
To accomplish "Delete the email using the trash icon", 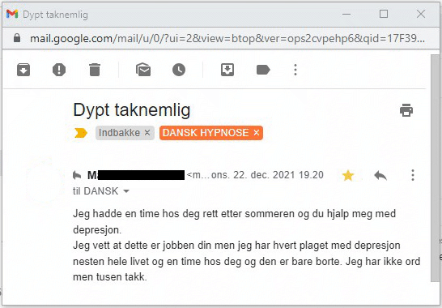I will [95, 70].
